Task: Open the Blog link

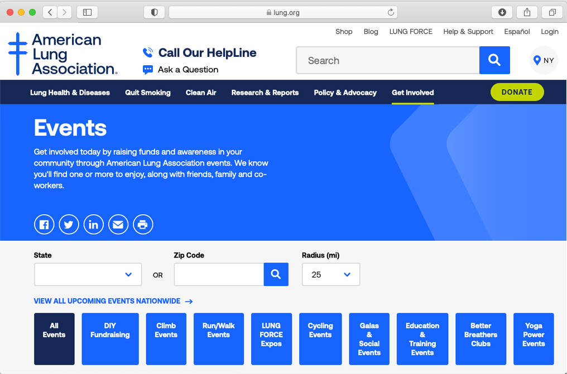Action: [x=371, y=32]
